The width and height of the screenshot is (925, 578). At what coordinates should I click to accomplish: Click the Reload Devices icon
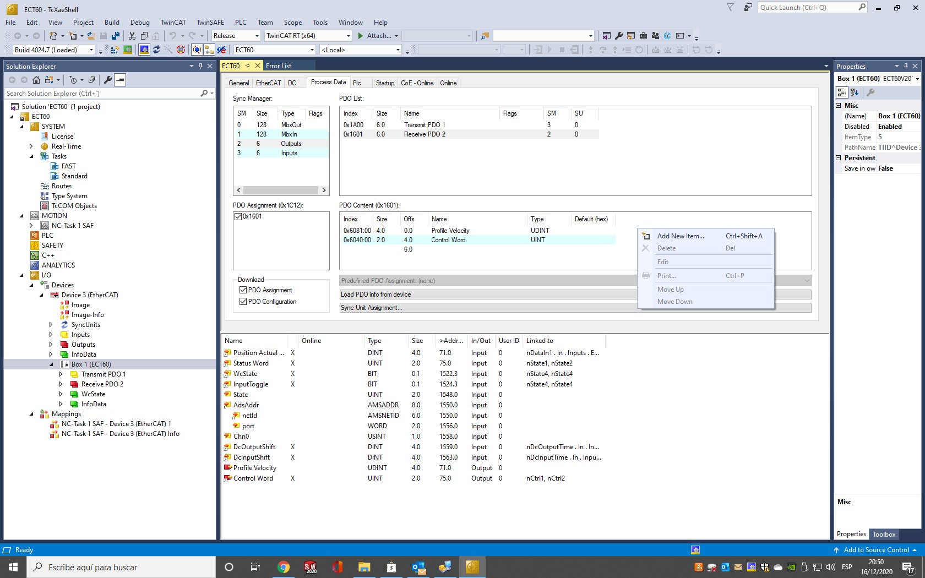156,50
